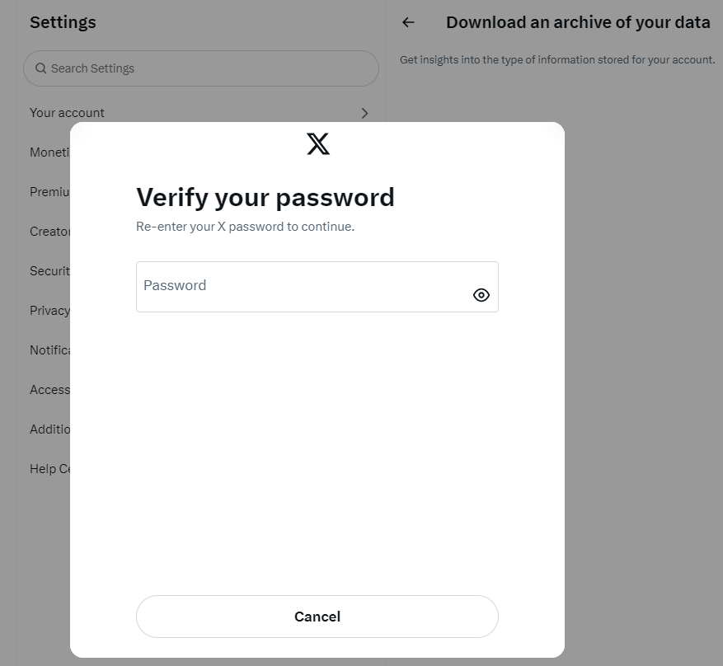The image size is (723, 666).
Task: Open the Premium settings entry
Action: click(x=49, y=192)
